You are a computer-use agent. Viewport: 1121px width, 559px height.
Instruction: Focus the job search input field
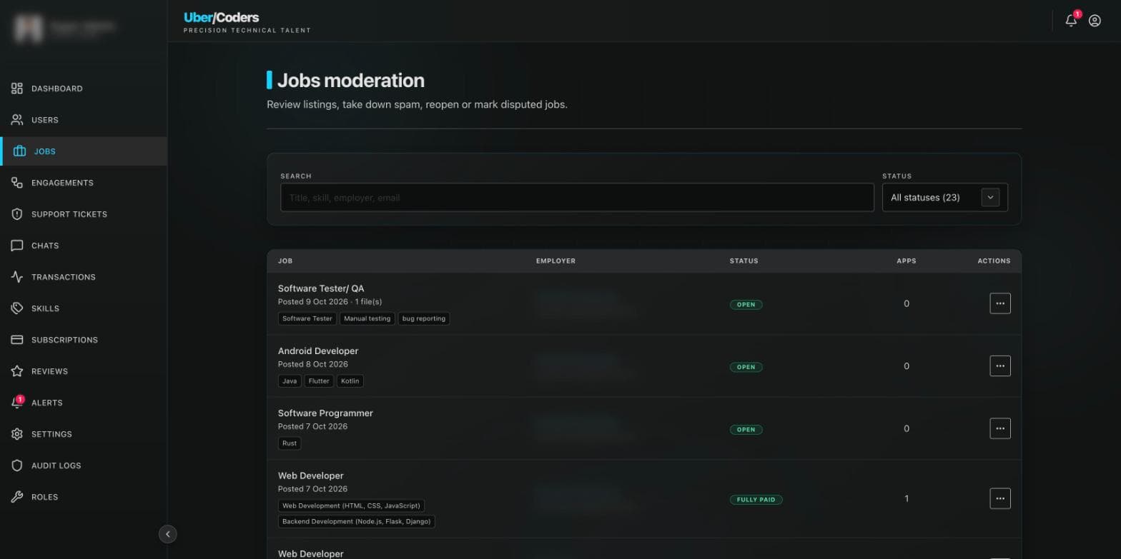coord(577,198)
